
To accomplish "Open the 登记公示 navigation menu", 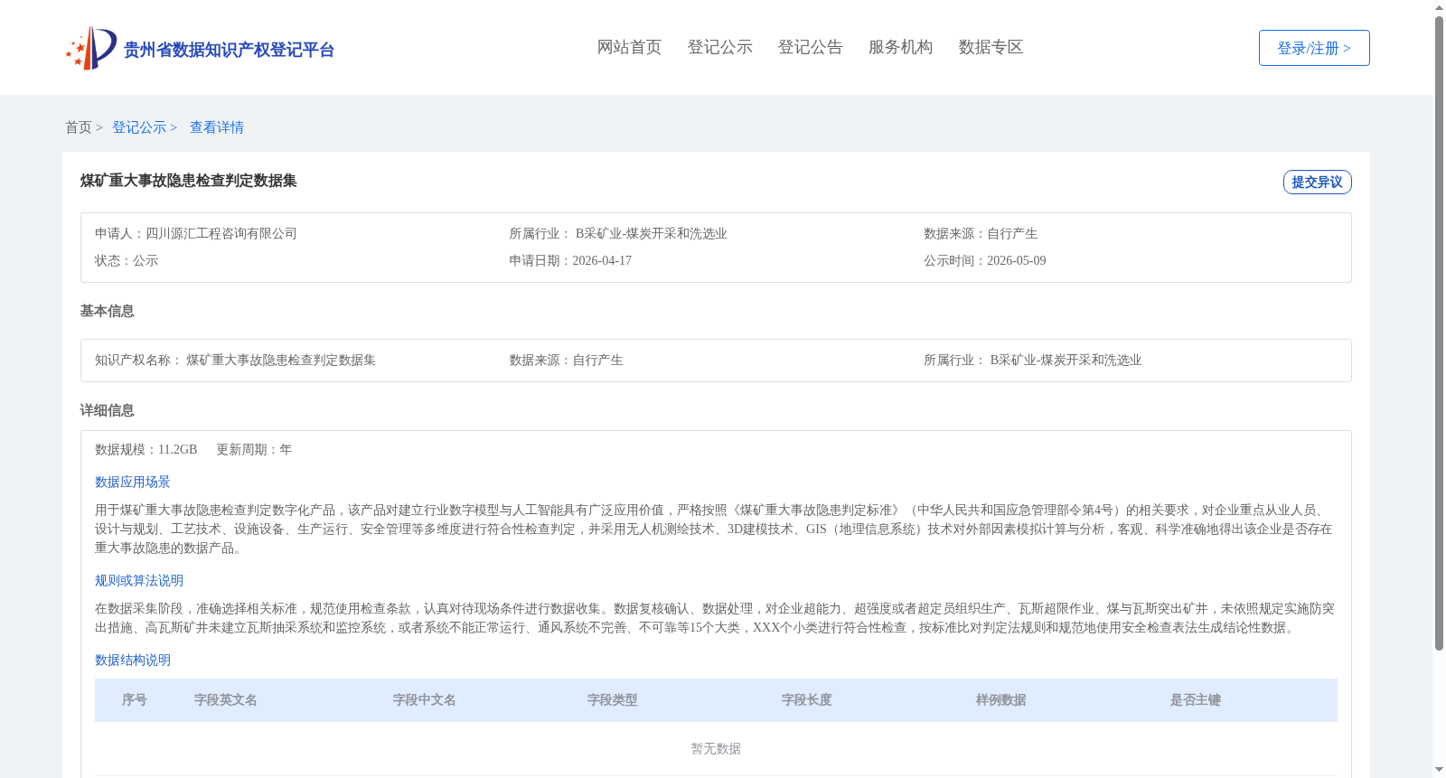I will coord(719,47).
